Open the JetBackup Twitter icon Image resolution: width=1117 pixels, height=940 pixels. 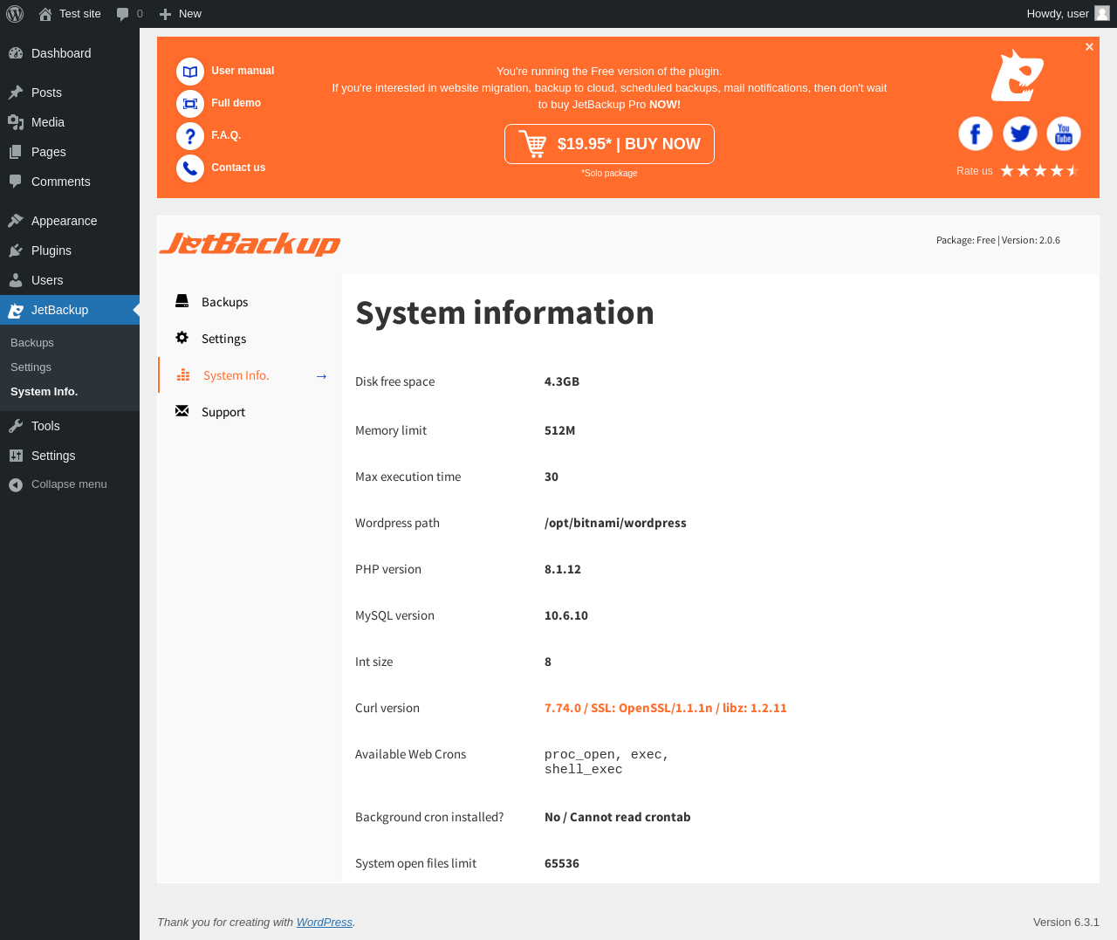click(1019, 134)
